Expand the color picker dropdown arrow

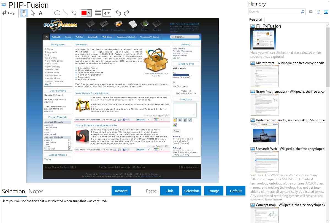click(x=90, y=13)
